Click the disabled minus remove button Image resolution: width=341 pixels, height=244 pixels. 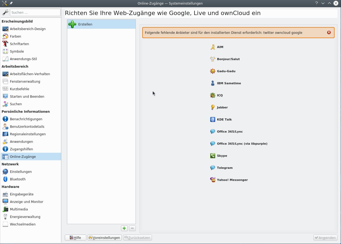click(x=132, y=228)
